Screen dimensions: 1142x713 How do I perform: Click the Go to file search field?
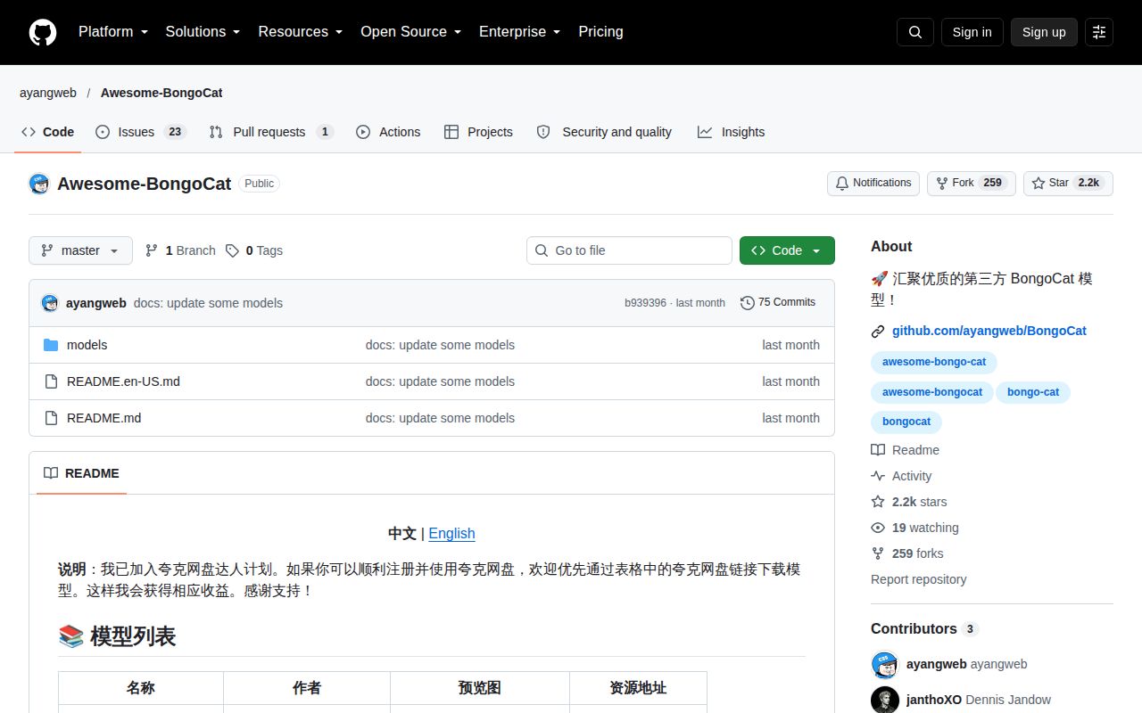pyautogui.click(x=629, y=250)
